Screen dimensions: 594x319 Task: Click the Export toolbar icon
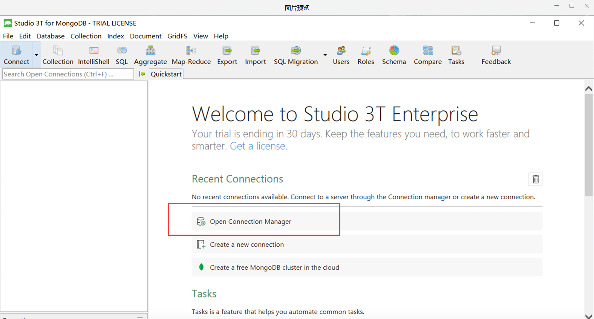[227, 55]
